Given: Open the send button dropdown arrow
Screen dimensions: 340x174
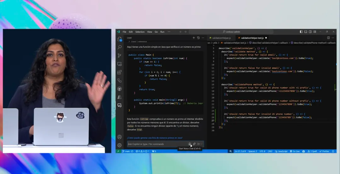Looking at the screenshot, I should tap(202, 144).
